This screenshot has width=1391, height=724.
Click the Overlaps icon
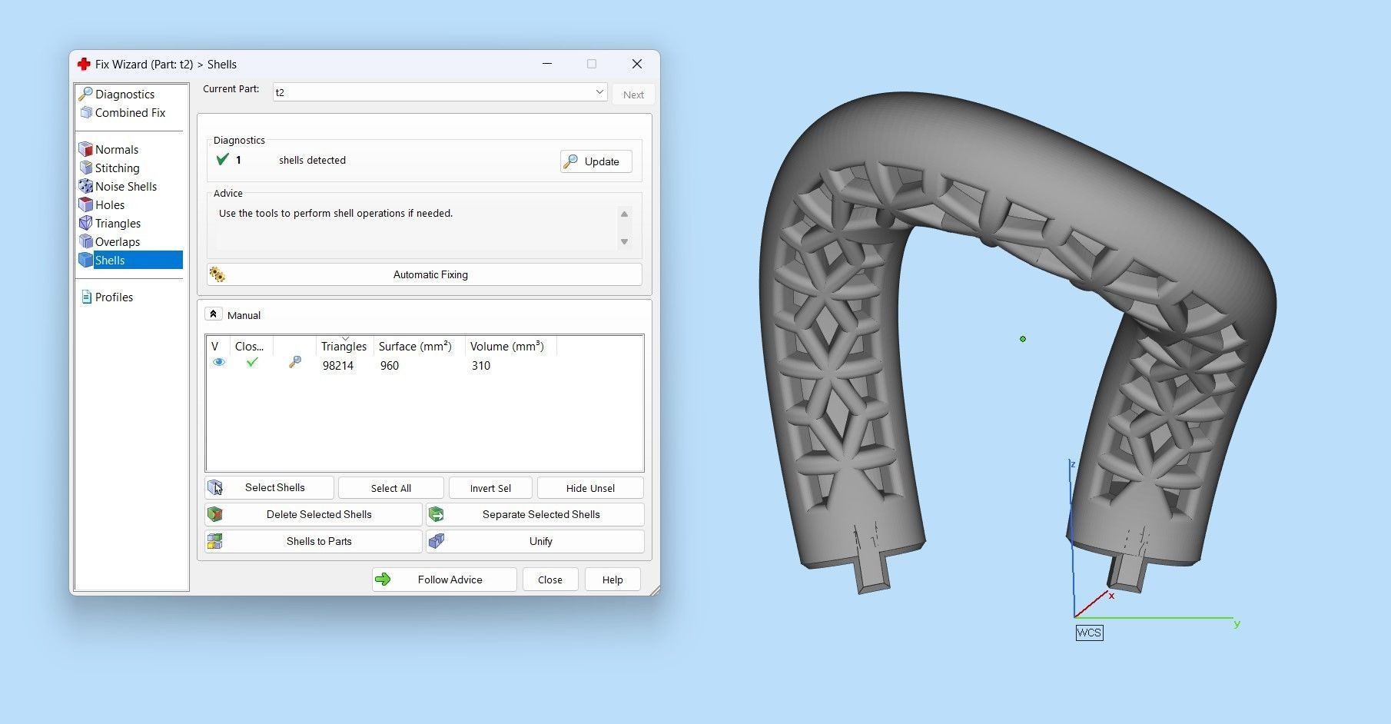tap(86, 241)
